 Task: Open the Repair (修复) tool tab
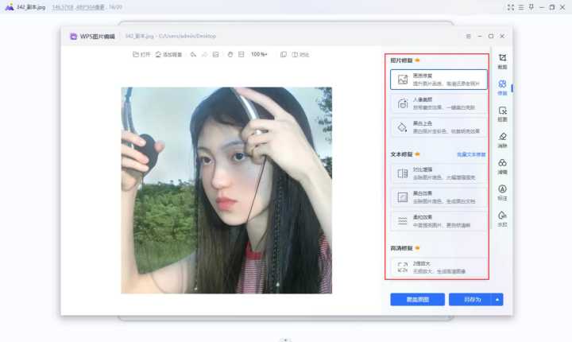pyautogui.click(x=502, y=87)
